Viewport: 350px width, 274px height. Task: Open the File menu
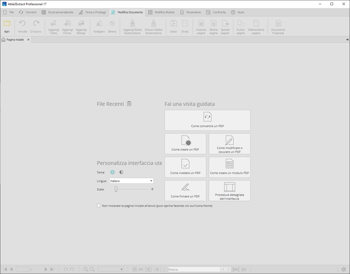pyautogui.click(x=8, y=12)
